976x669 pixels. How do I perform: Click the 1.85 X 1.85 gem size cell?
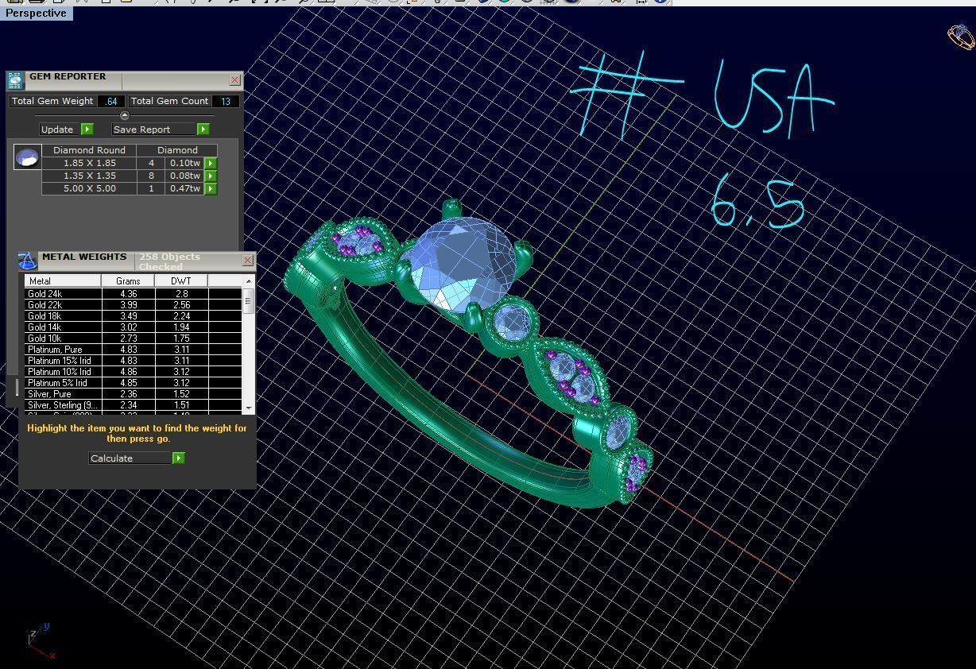point(89,163)
